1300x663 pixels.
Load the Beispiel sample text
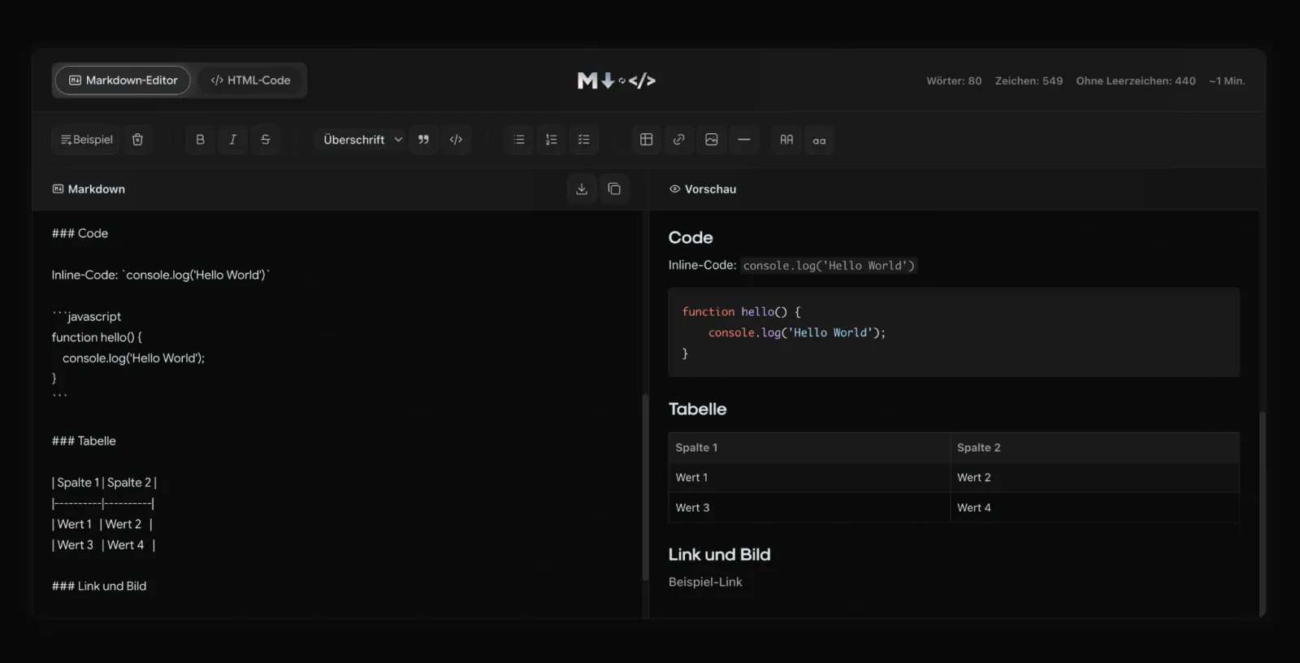click(86, 140)
